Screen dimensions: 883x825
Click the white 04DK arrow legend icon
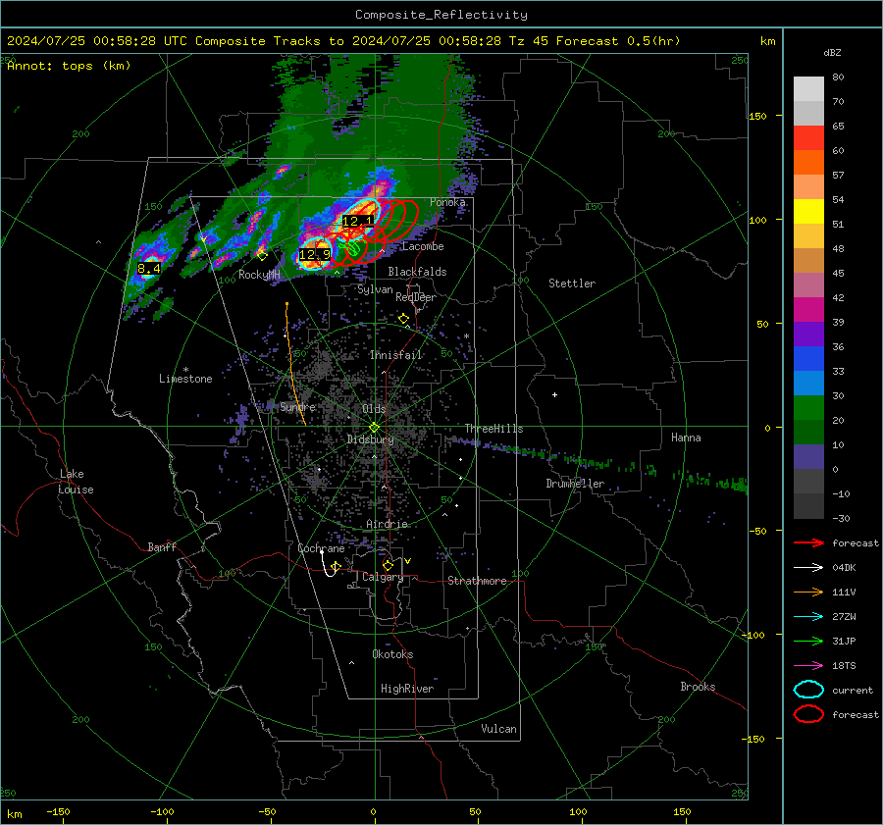[x=808, y=568]
